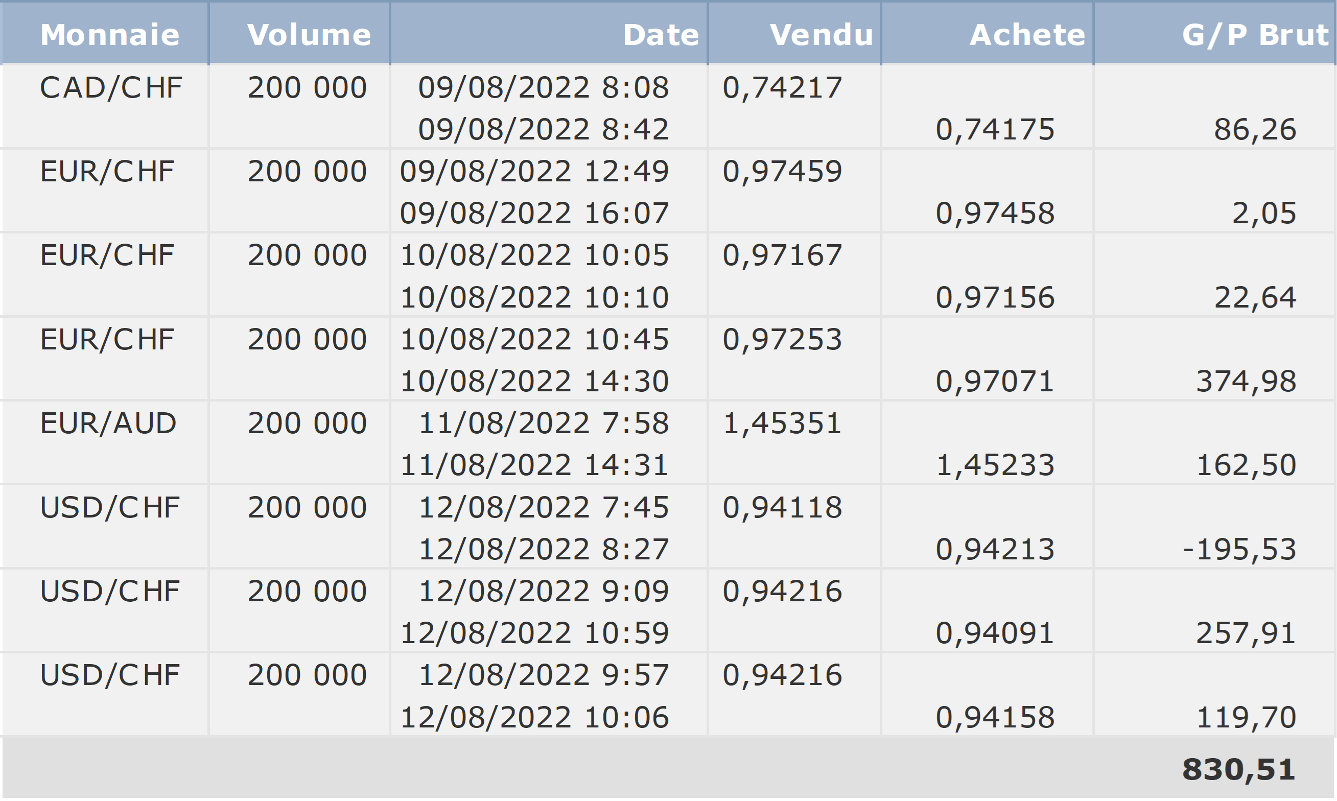Viewport: 1337px width, 801px height.
Task: Click the date 12/08/2022 10:59
Action: coord(534,633)
